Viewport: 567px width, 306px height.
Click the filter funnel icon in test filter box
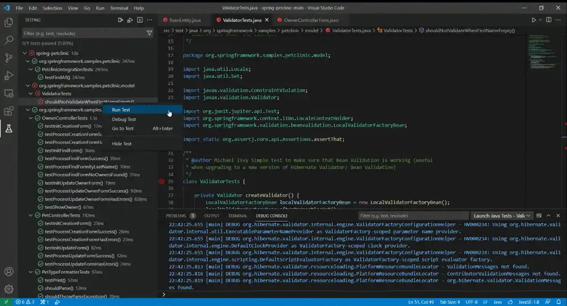point(149,33)
